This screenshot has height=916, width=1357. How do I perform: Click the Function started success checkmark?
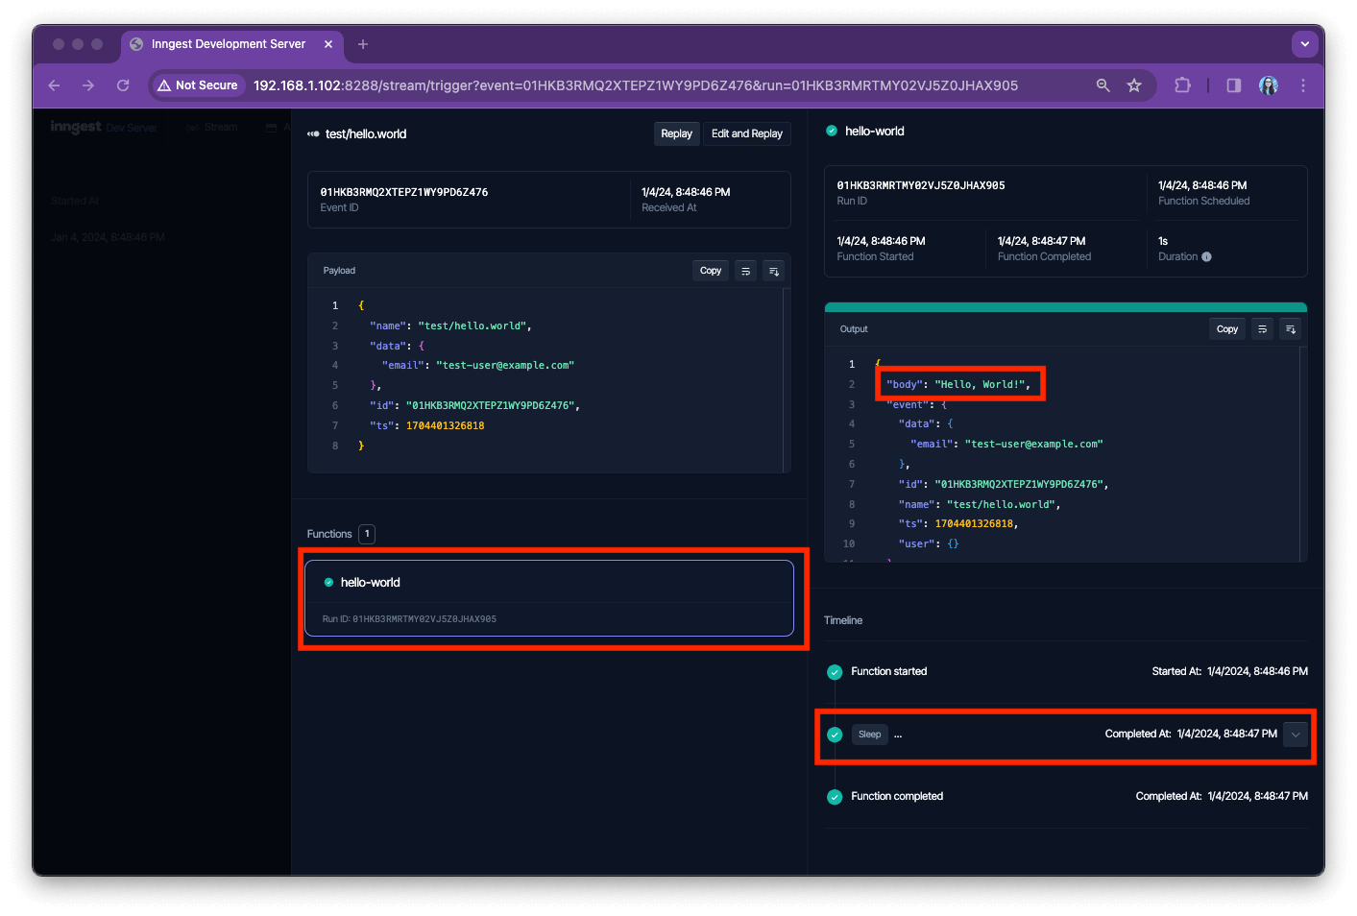tap(835, 671)
